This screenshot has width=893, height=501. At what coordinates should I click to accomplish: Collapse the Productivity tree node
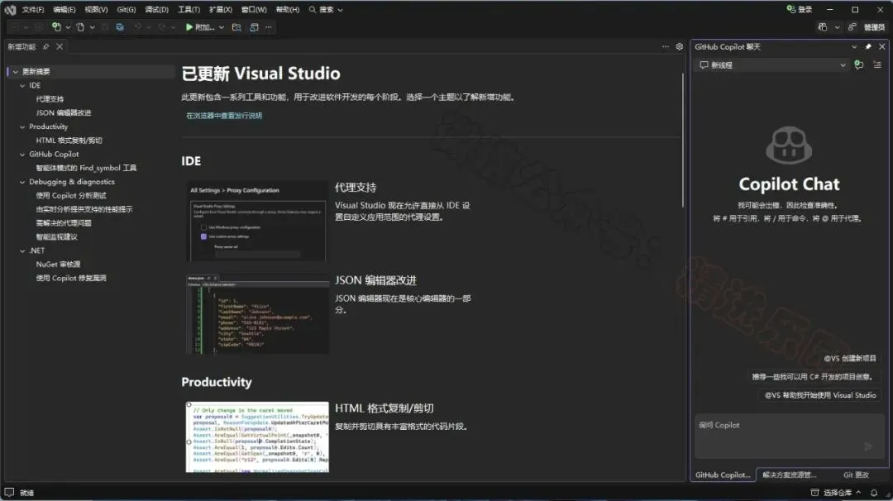click(x=22, y=127)
